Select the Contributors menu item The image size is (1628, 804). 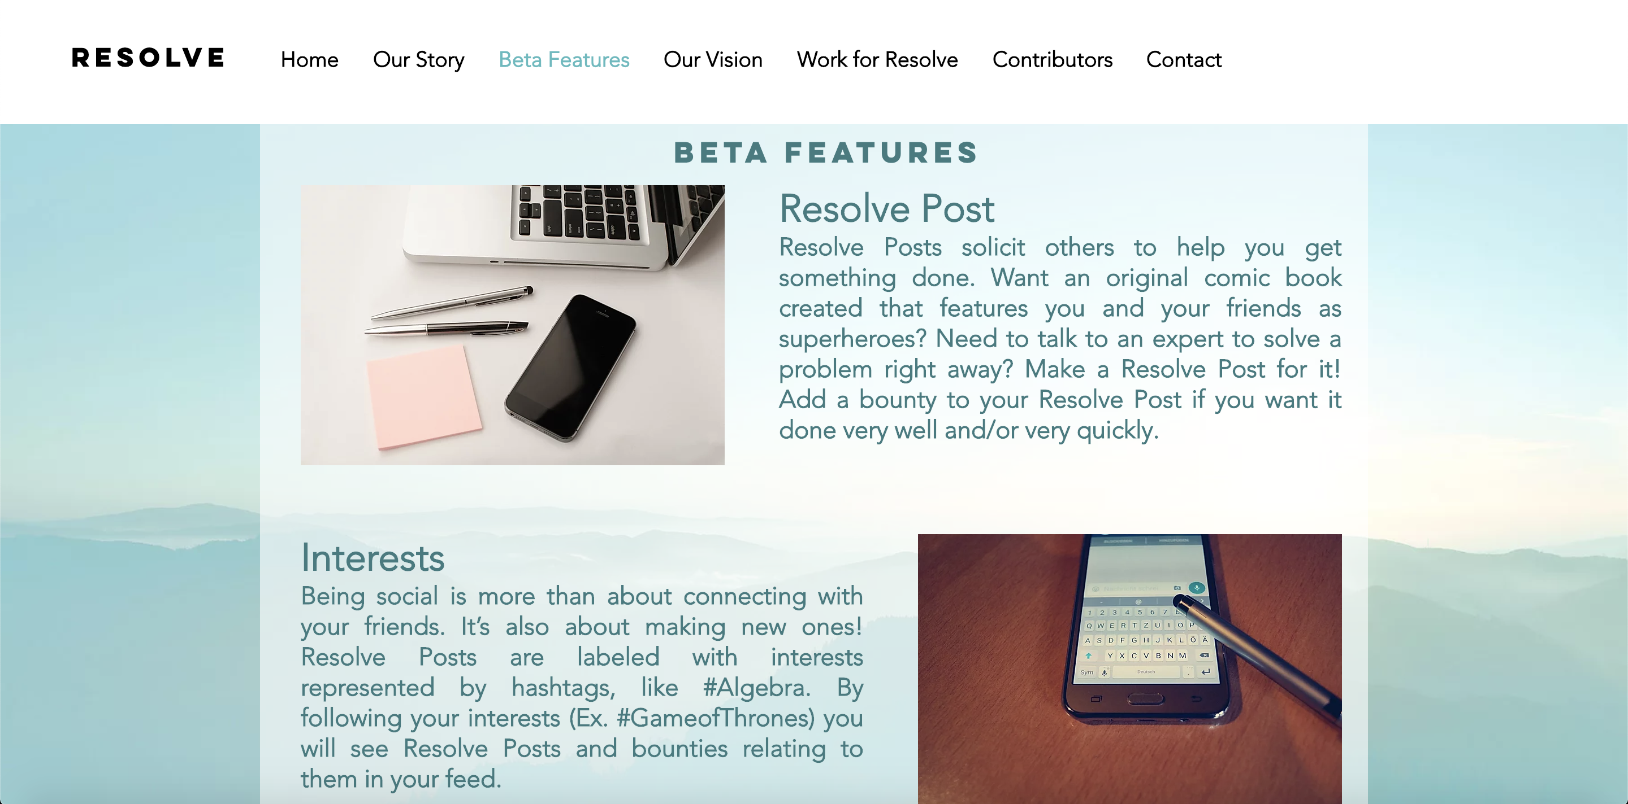coord(1052,59)
